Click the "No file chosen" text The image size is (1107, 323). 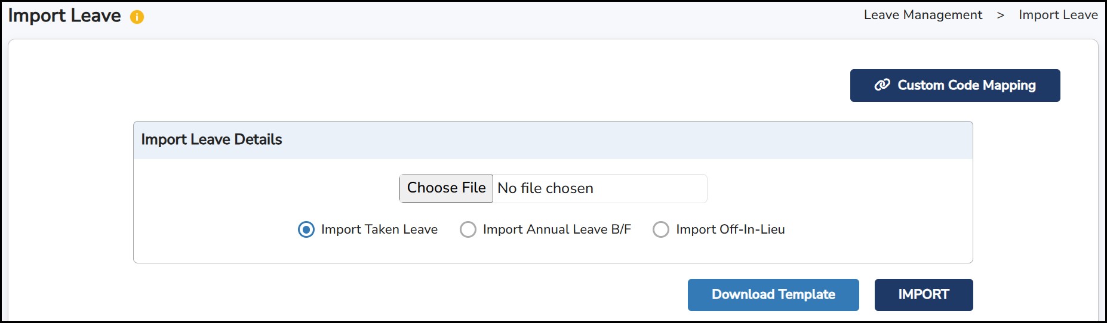pyautogui.click(x=545, y=188)
